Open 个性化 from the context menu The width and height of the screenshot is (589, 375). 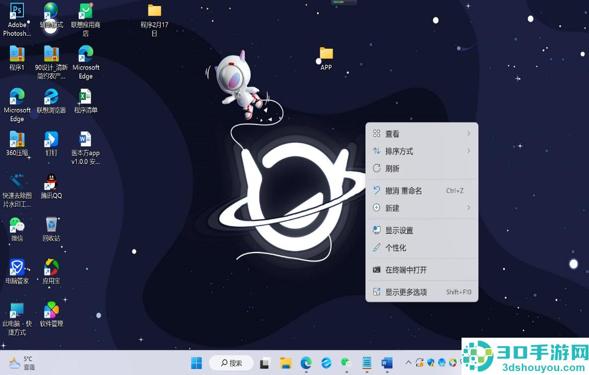click(422, 248)
